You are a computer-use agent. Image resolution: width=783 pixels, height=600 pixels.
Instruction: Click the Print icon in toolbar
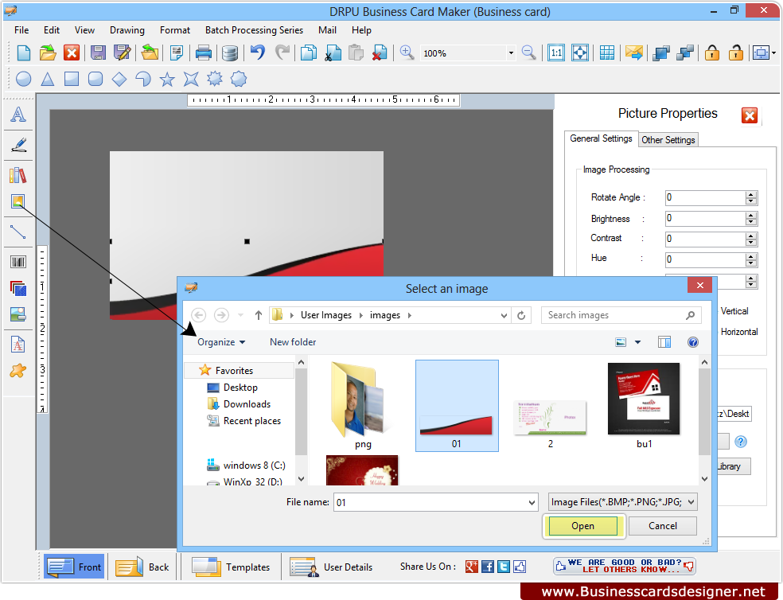204,53
